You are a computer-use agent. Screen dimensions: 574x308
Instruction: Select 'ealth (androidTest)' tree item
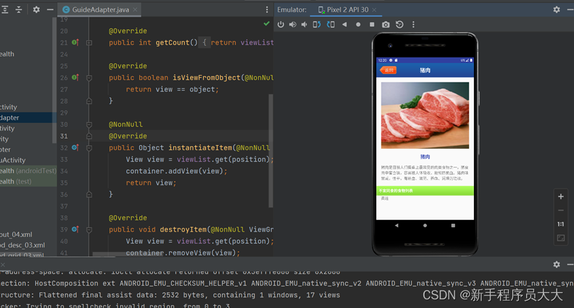28,171
